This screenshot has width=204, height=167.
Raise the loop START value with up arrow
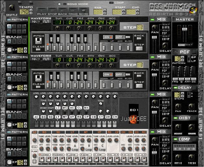click(x=124, y=10)
